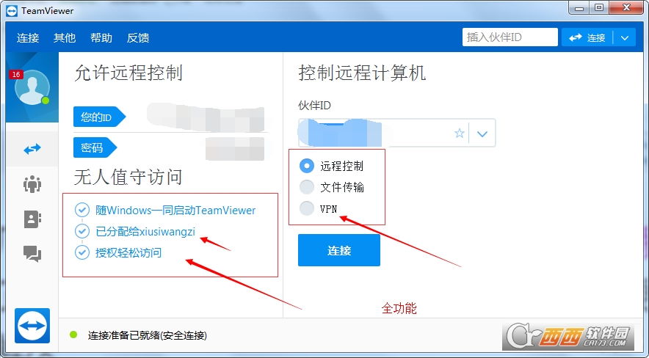
Task: Select the remote control arrows sidebar icon
Action: (32, 149)
